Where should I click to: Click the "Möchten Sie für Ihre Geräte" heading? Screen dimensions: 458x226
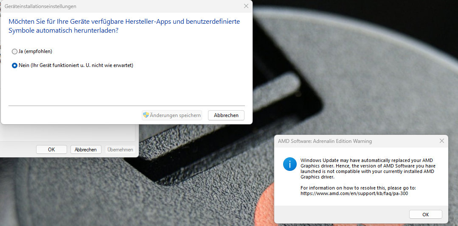(x=124, y=26)
